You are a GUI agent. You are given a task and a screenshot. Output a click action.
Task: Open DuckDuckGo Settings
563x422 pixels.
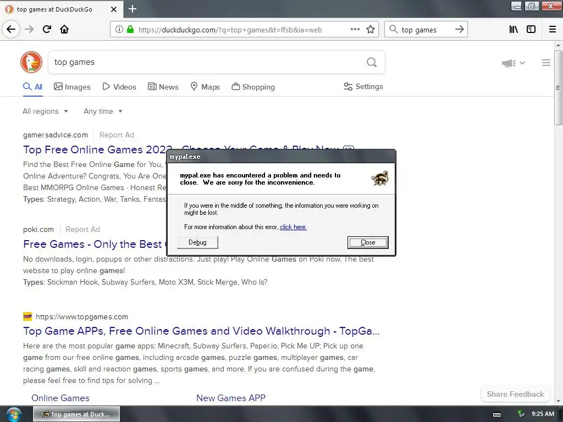click(x=363, y=86)
